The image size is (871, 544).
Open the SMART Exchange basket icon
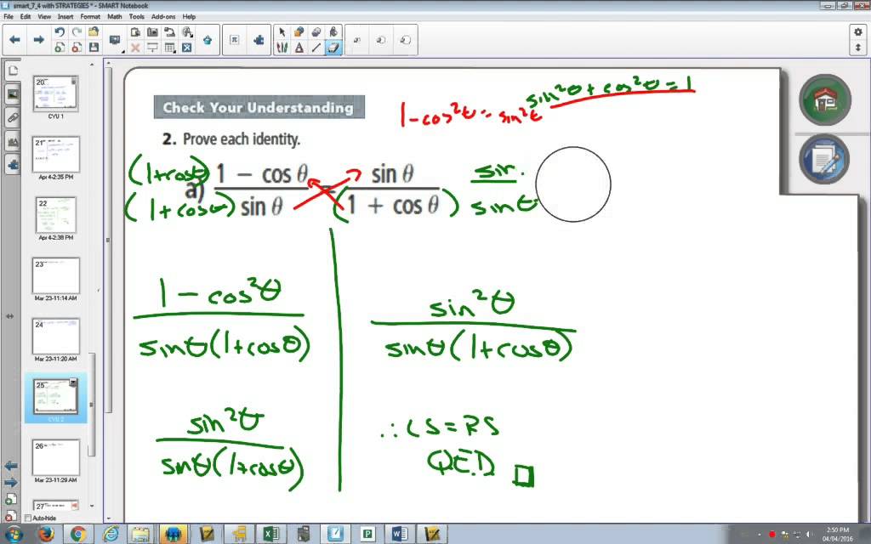click(x=208, y=40)
